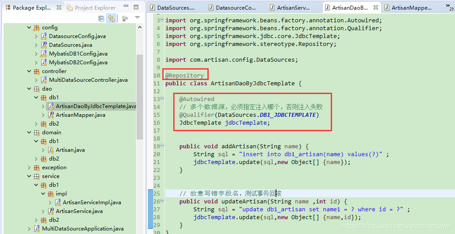Collapse the config package node
The width and height of the screenshot is (455, 234).
(29, 28)
